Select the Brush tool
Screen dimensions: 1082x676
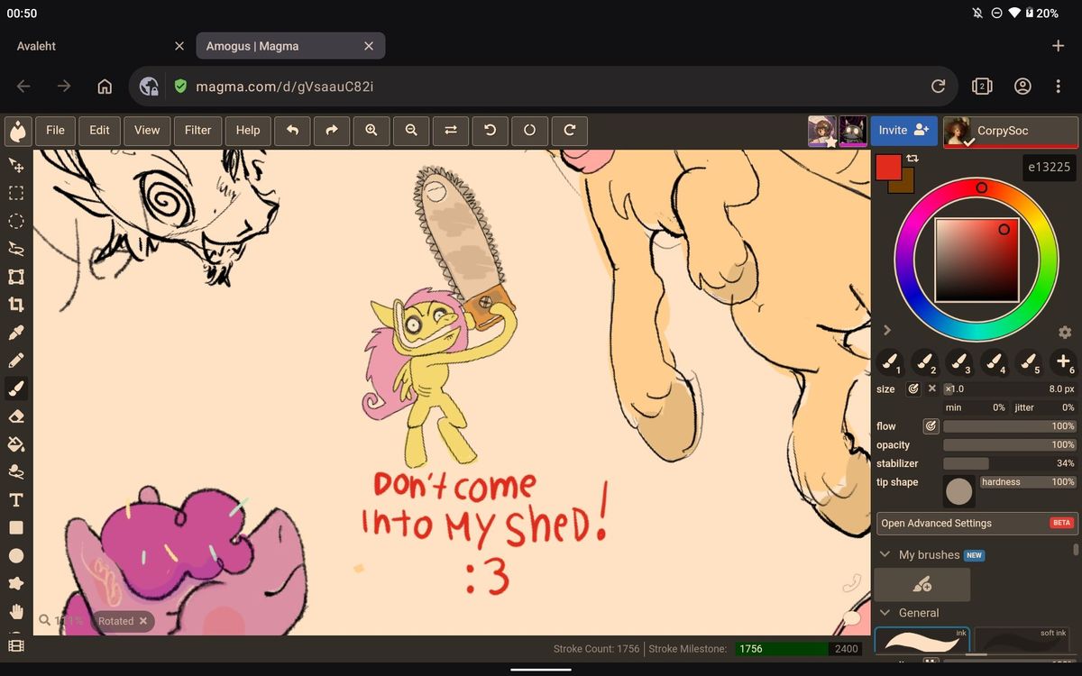click(15, 388)
